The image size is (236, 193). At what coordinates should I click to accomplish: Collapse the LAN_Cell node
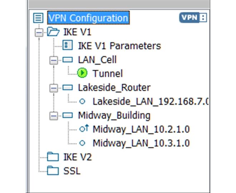54,60
